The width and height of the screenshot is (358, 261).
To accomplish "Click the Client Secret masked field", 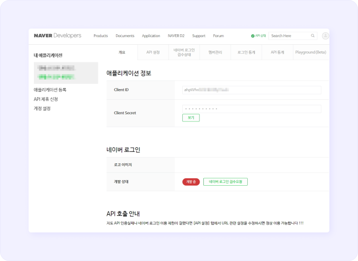I will tap(252, 109).
